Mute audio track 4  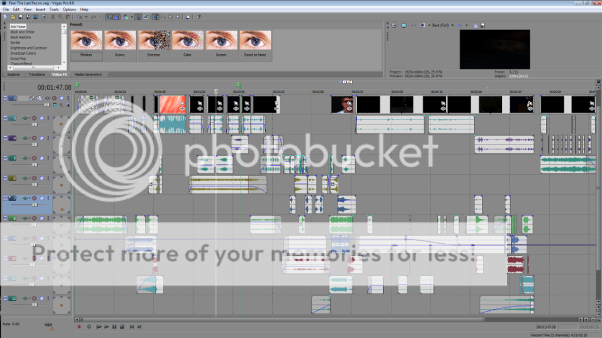pos(42,138)
